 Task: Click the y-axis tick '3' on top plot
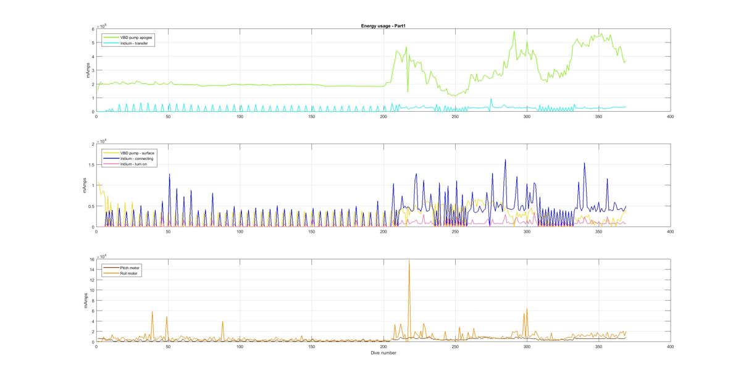point(93,70)
